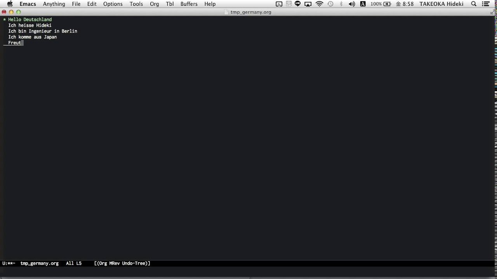Click the first menu bar status icon left of LINE's neighbor
The image size is (497, 279).
(x=279, y=4)
